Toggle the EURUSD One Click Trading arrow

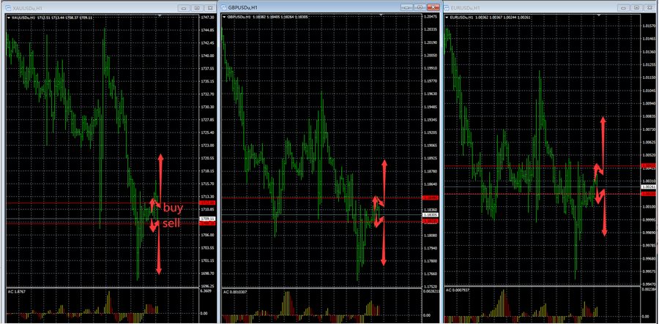tap(448, 16)
